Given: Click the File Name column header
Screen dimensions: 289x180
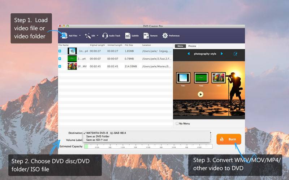Looking at the screenshot, I should (x=64, y=45).
